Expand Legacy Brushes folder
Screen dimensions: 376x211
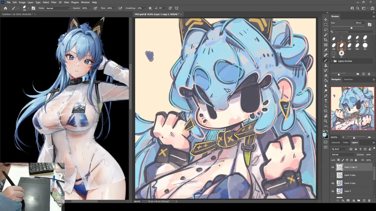pyautogui.click(x=332, y=61)
